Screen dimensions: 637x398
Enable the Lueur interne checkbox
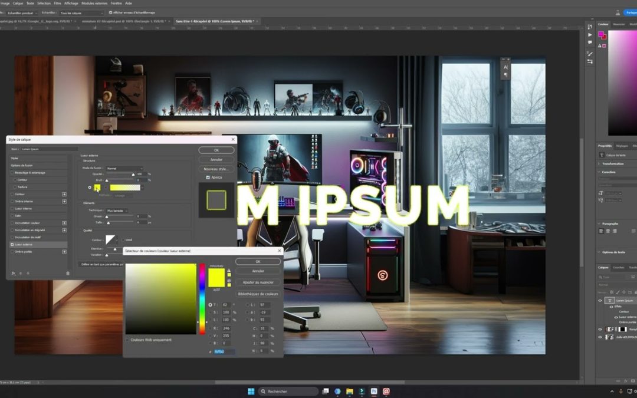[x=12, y=208]
